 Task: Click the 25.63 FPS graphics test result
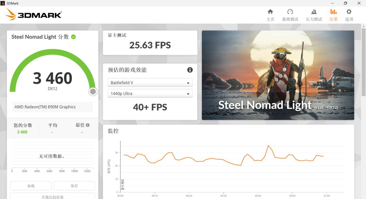150,45
